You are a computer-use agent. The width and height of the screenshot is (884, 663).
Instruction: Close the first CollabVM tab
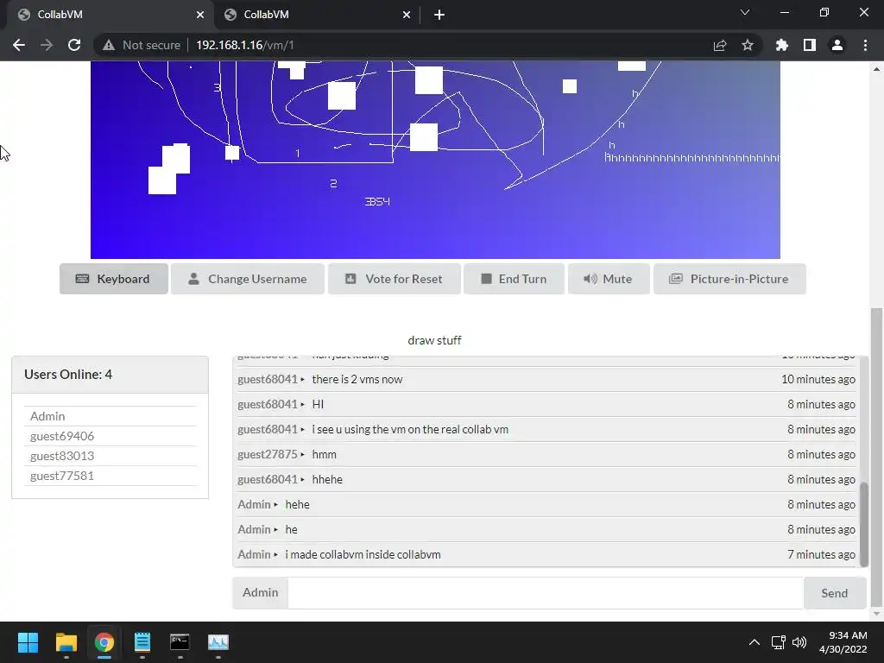point(200,15)
